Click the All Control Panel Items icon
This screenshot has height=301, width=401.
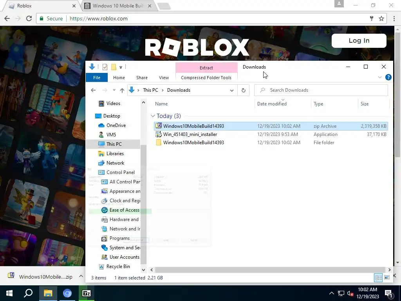click(104, 182)
